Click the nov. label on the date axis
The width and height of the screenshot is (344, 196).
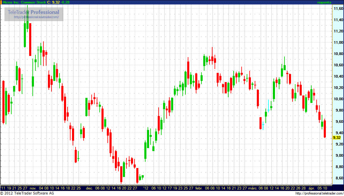coord(33,188)
